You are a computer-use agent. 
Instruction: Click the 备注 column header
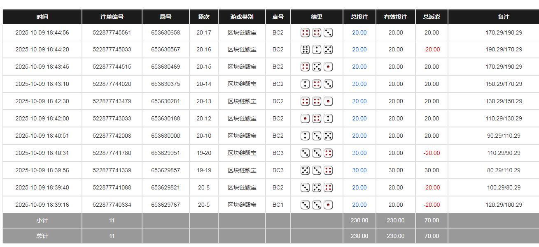(x=504, y=17)
